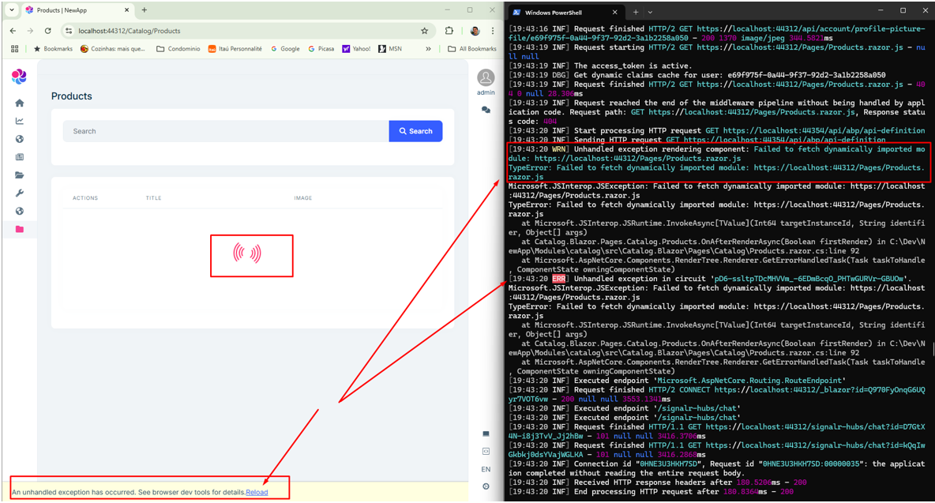Click the newspaper icon in left sidebar
This screenshot has width=935, height=503.
point(20,157)
